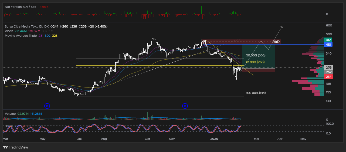Open the dividend D marker between Nov and 2026
The image size is (346, 152).
tap(185, 106)
